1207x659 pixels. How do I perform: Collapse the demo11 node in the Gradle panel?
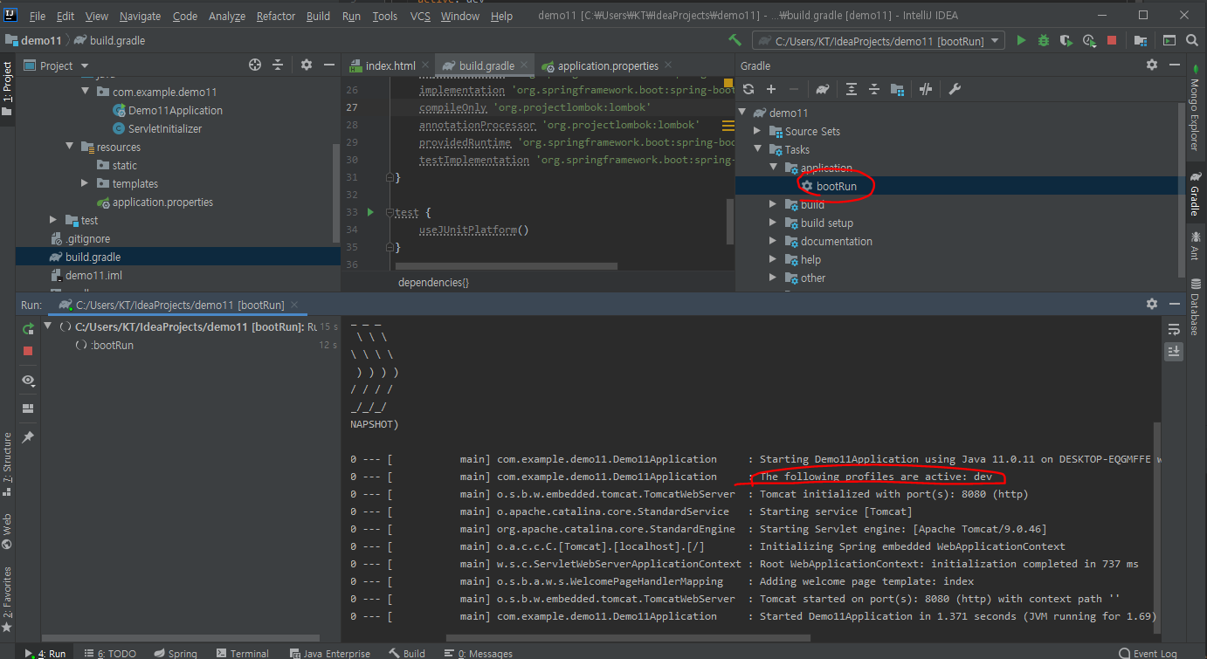pos(744,113)
